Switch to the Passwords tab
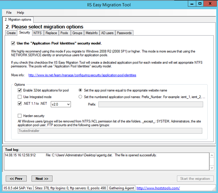 coord(124,33)
